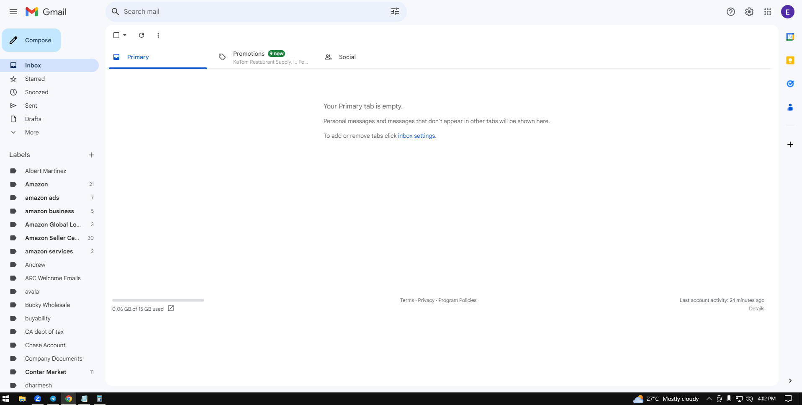This screenshot has height=405, width=802.
Task: Open the amazon ads label
Action: 49,198
